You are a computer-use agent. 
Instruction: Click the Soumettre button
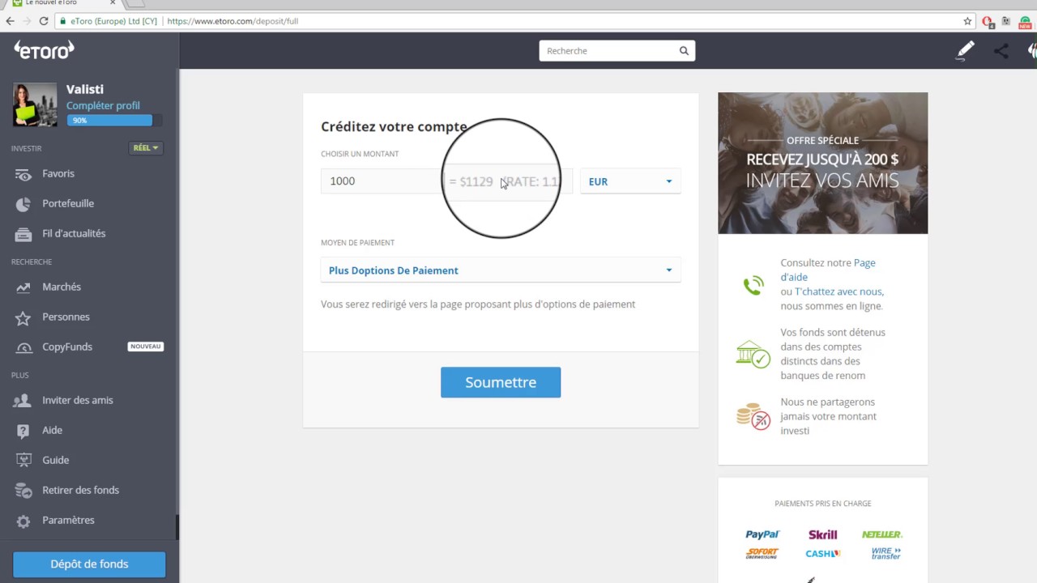pyautogui.click(x=501, y=382)
